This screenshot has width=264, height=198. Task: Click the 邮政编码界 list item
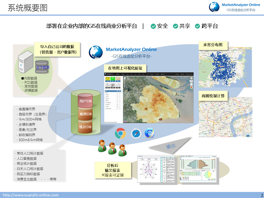[26, 135]
